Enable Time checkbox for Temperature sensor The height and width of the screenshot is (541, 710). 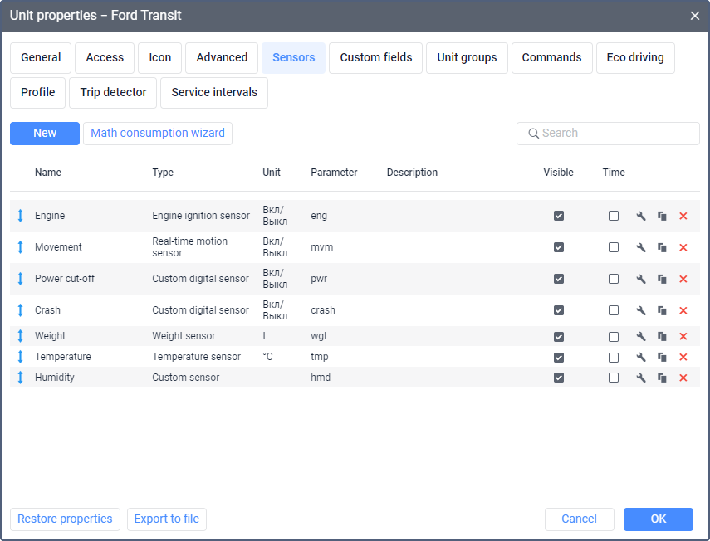(614, 357)
